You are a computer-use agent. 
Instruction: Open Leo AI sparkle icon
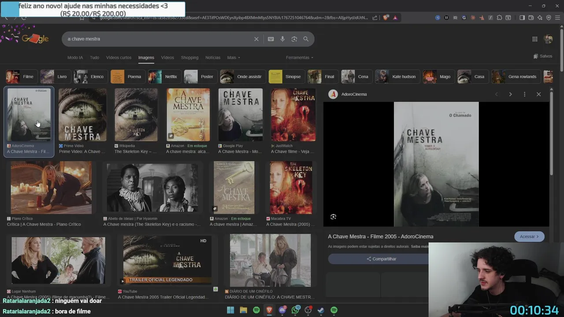[540, 18]
